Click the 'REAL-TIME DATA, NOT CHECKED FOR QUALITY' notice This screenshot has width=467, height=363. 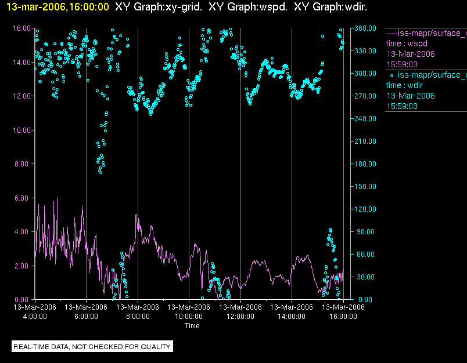click(92, 347)
